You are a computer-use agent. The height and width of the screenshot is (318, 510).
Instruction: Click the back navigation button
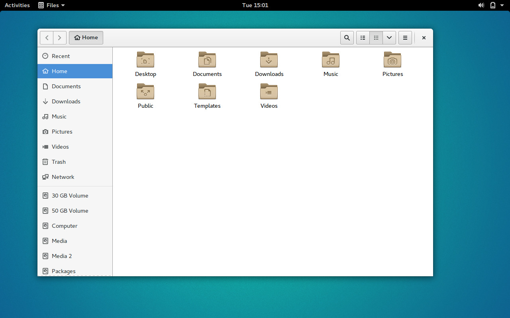46,37
